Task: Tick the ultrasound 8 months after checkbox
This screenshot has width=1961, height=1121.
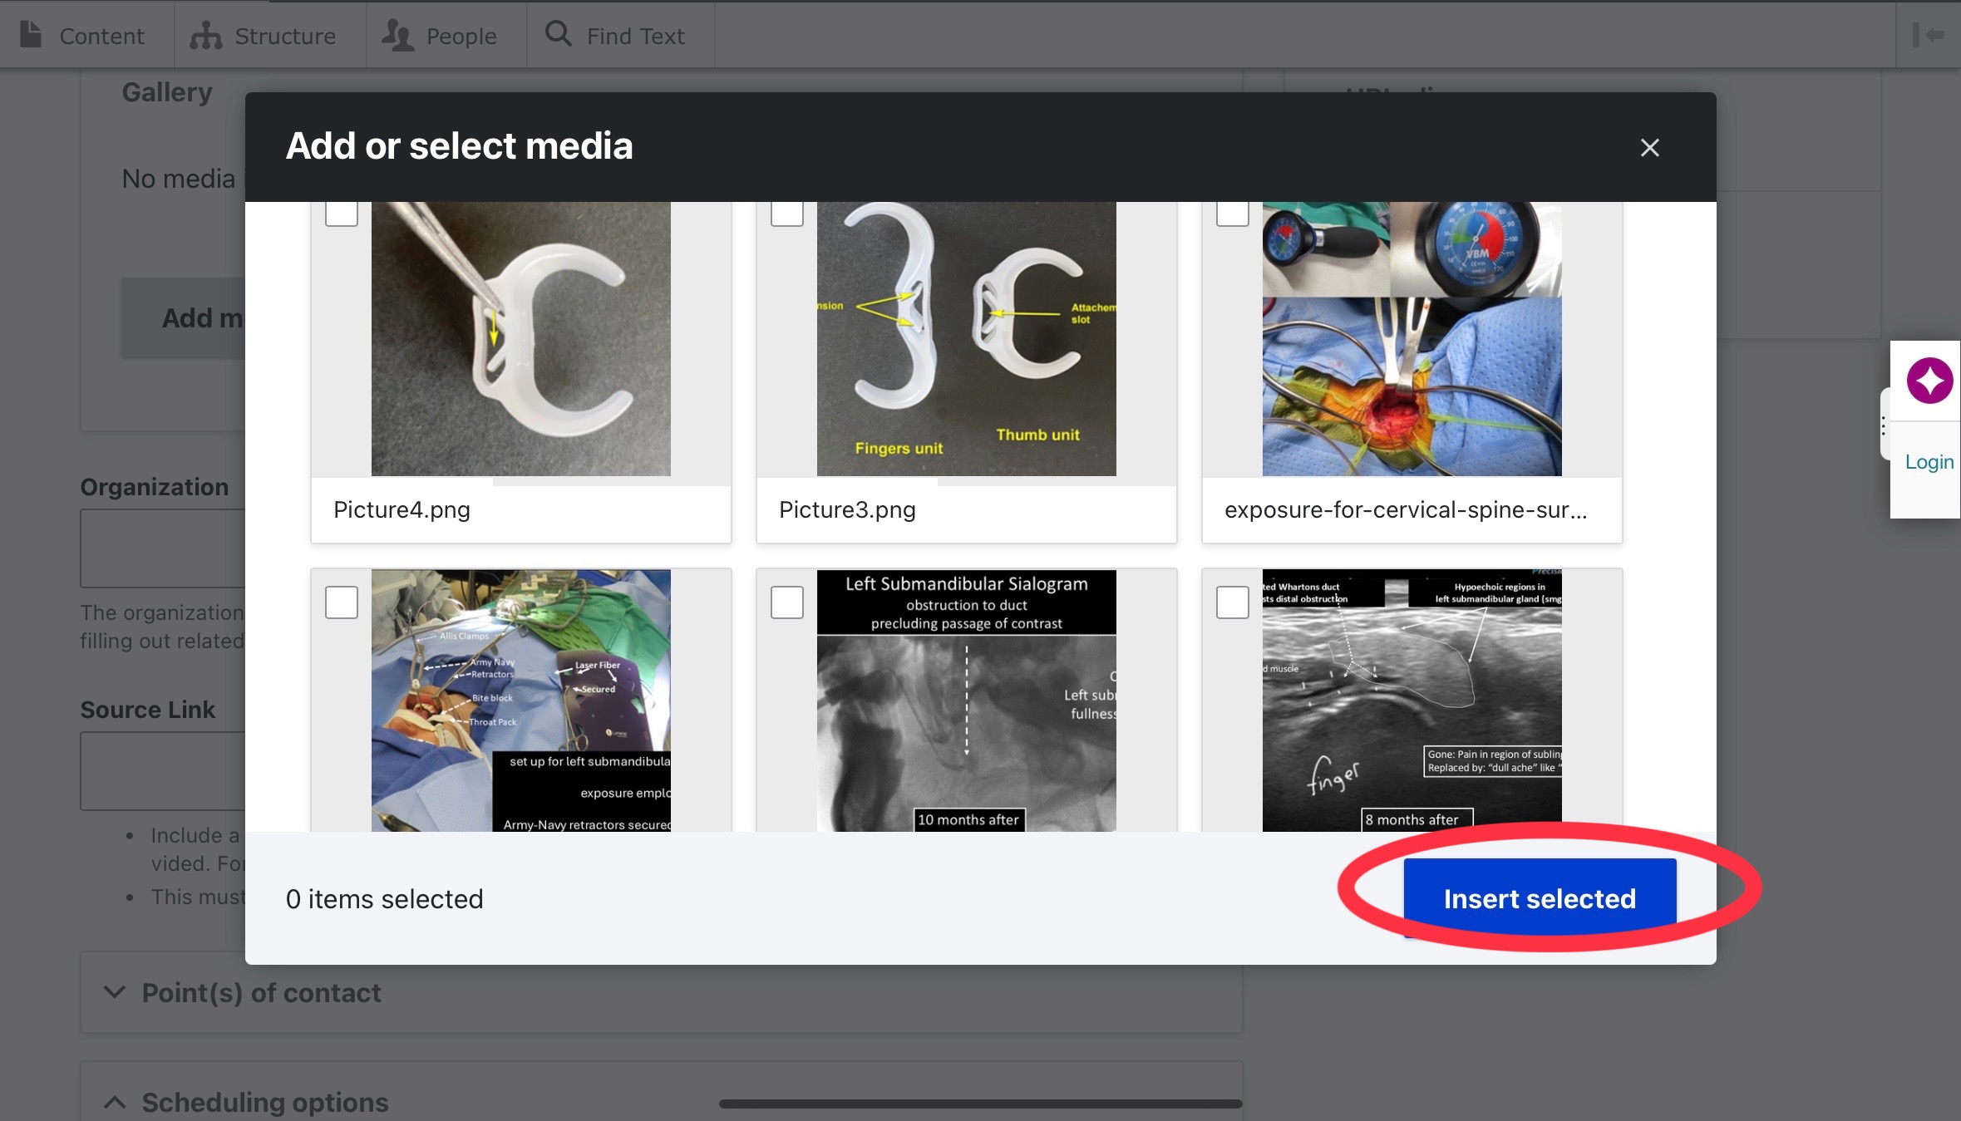Action: (x=1233, y=602)
